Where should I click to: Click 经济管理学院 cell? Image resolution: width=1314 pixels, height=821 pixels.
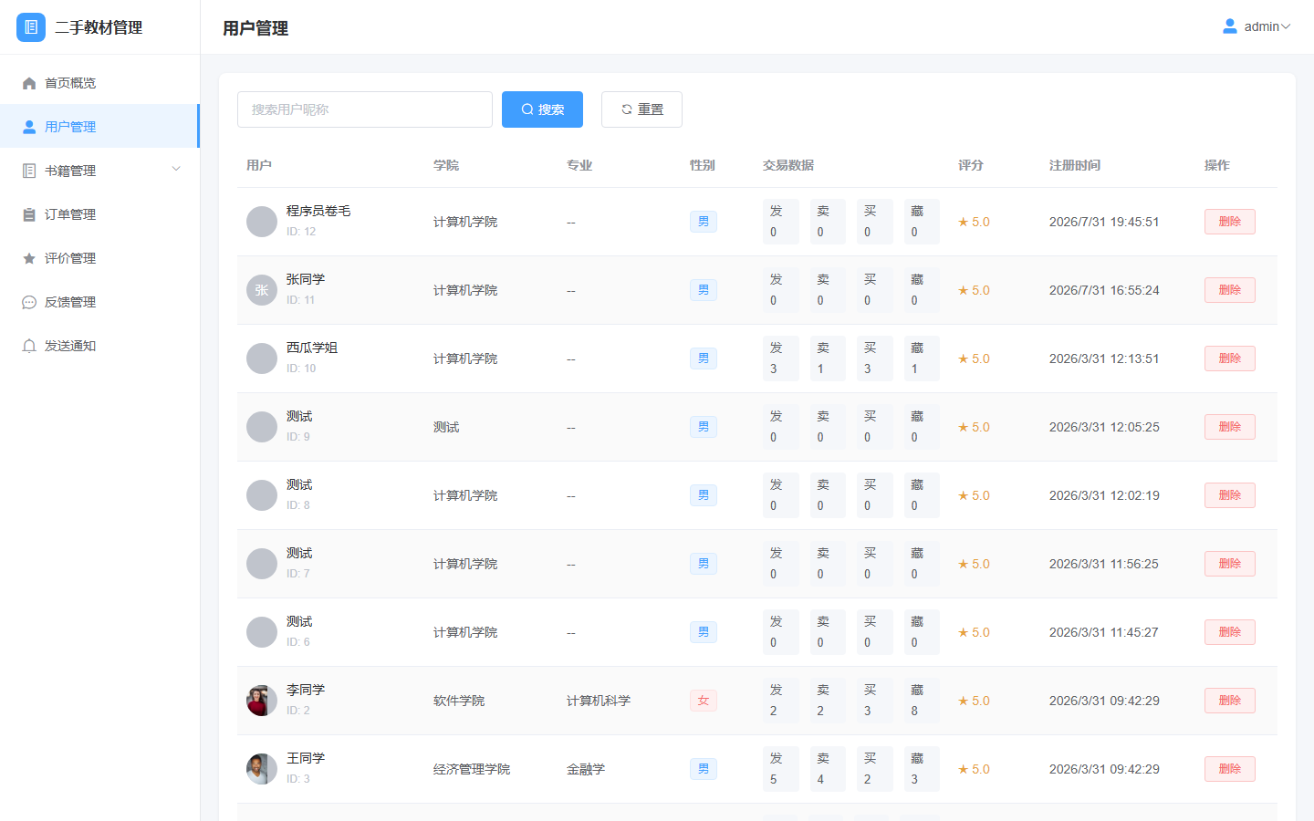[472, 769]
